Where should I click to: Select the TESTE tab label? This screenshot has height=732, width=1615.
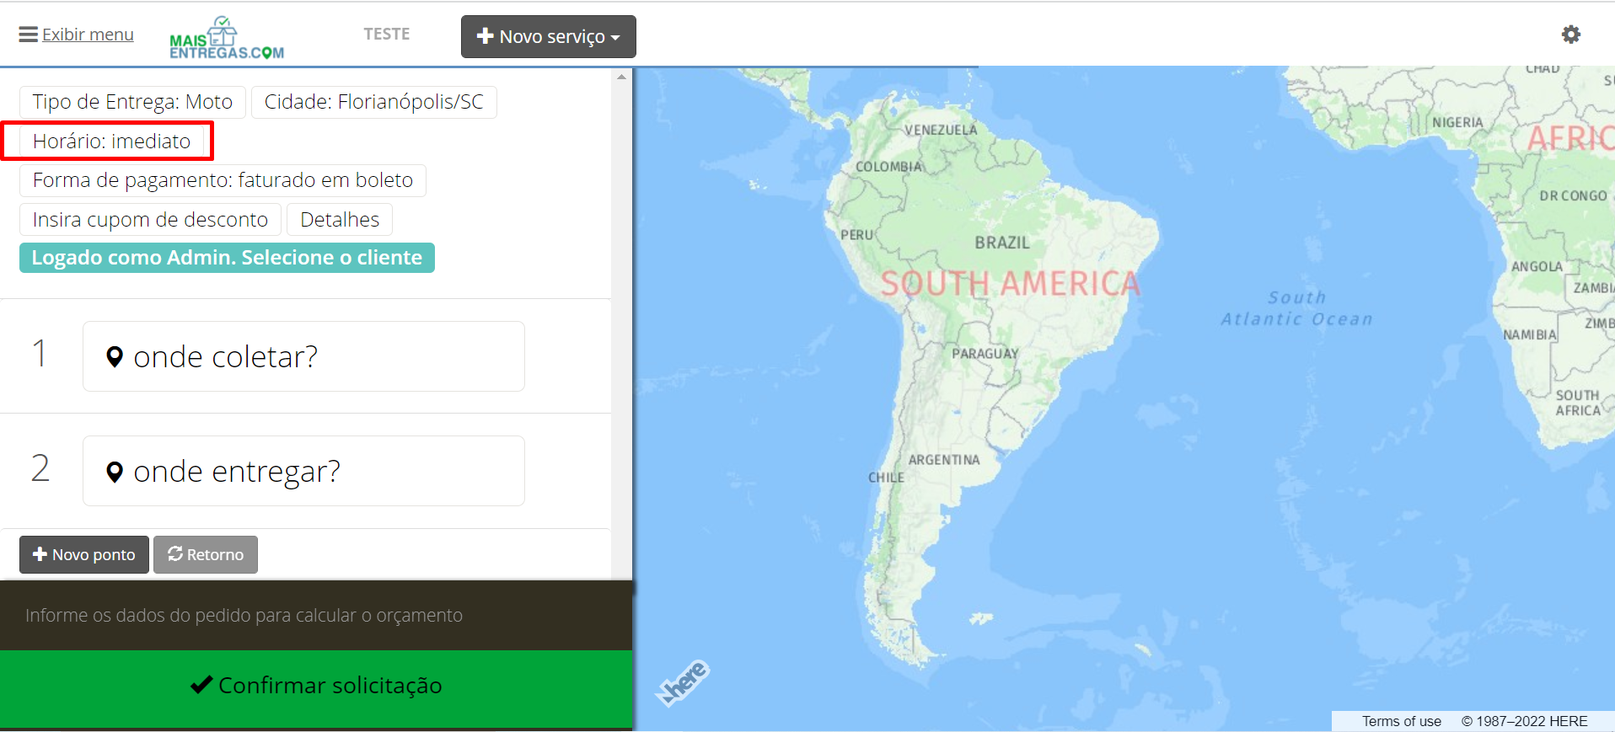click(387, 34)
